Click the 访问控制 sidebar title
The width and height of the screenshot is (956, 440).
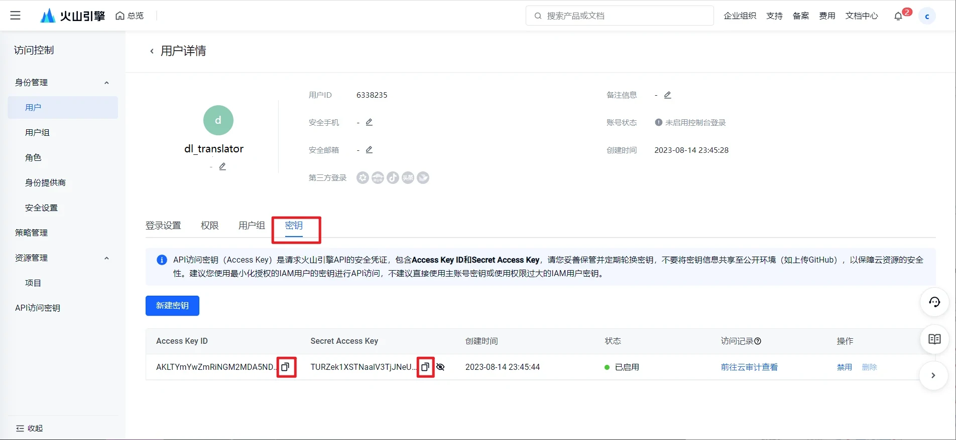click(34, 50)
